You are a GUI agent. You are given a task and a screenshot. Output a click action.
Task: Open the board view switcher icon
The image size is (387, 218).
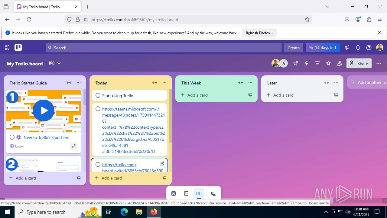(x=52, y=63)
